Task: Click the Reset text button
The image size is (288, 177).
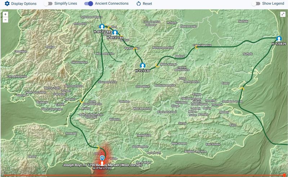Action: point(147,4)
